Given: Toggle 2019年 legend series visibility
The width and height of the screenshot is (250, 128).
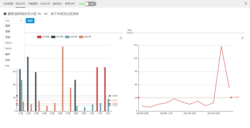Looking at the screenshot, I should 57,37.
